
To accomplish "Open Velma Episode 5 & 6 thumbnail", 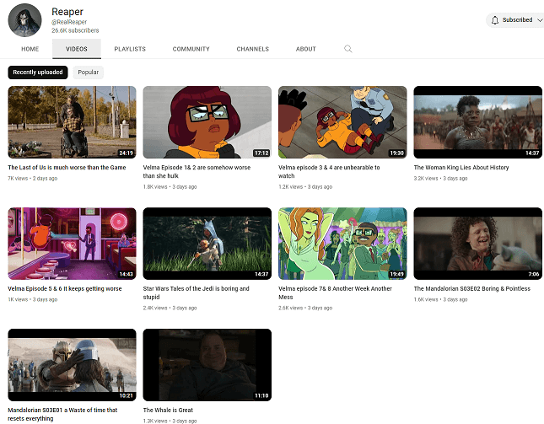I will click(73, 244).
